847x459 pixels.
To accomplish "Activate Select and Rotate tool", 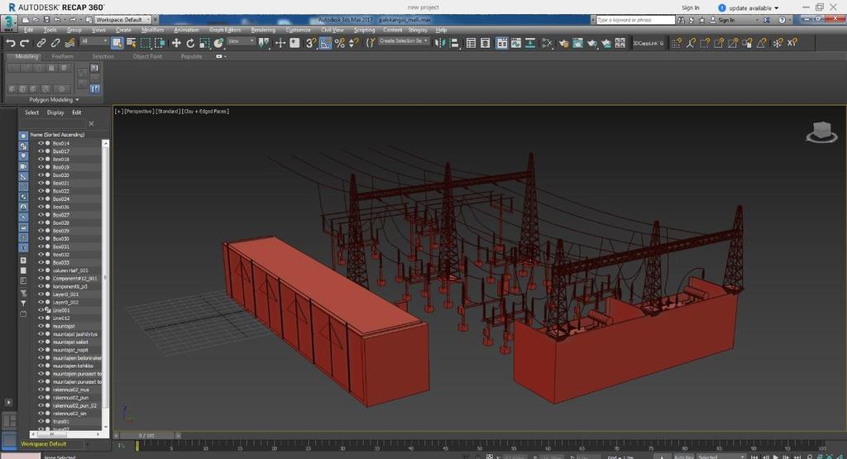I will 190,43.
